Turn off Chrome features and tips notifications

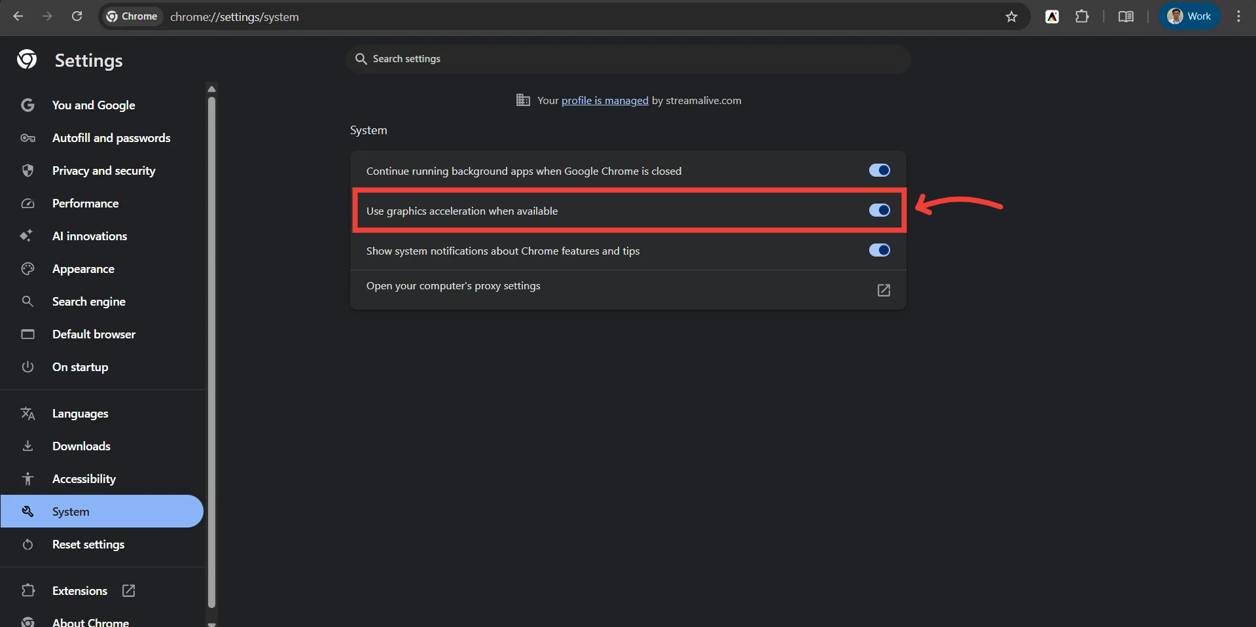[879, 250]
